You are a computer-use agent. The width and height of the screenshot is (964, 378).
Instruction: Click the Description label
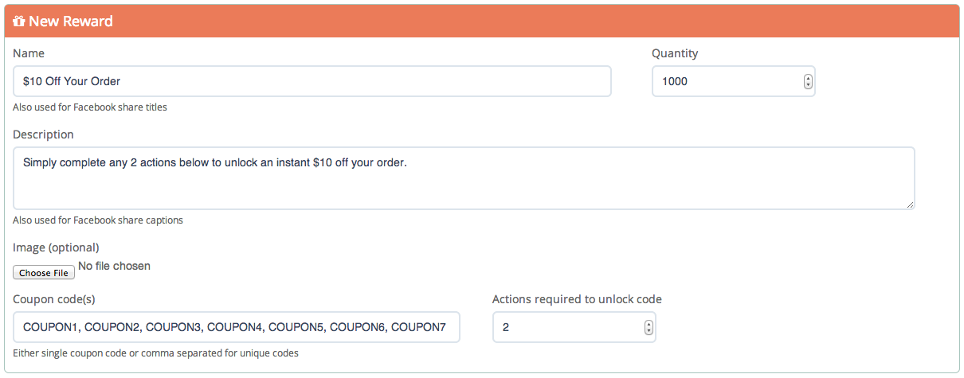pyautogui.click(x=43, y=134)
